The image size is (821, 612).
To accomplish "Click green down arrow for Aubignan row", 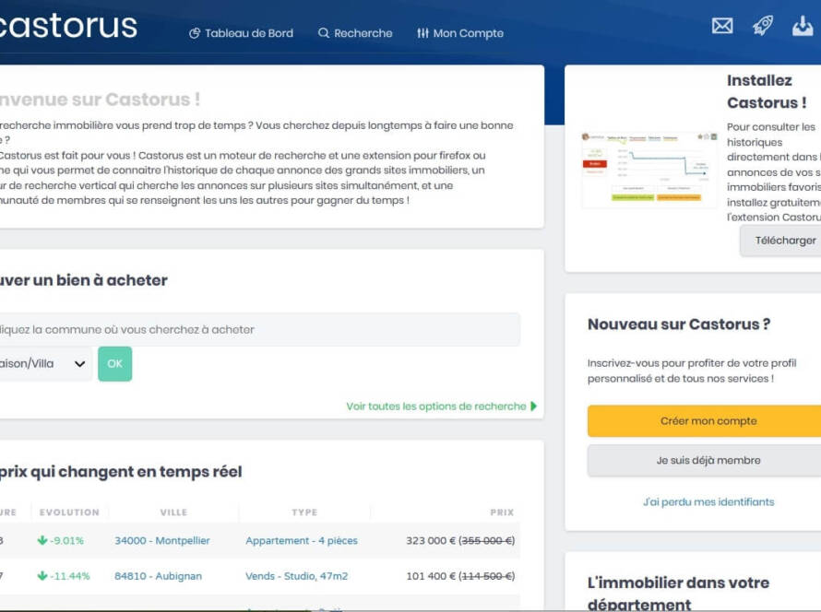I will click(42, 576).
